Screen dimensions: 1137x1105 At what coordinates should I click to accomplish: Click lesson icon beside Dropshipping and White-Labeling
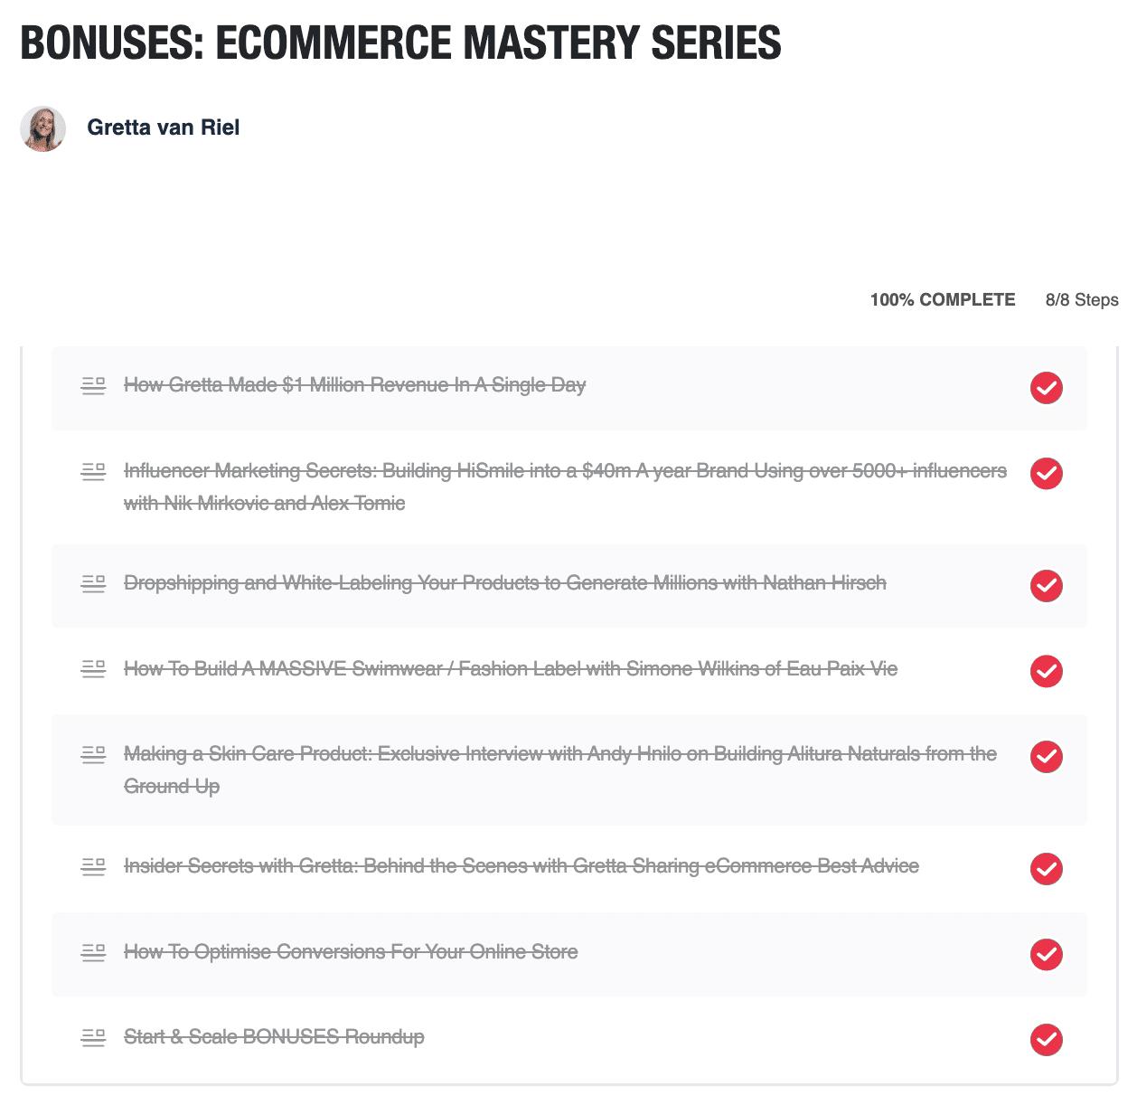[93, 584]
